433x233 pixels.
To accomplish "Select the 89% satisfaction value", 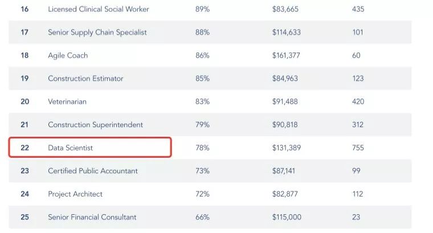I will [x=202, y=9].
